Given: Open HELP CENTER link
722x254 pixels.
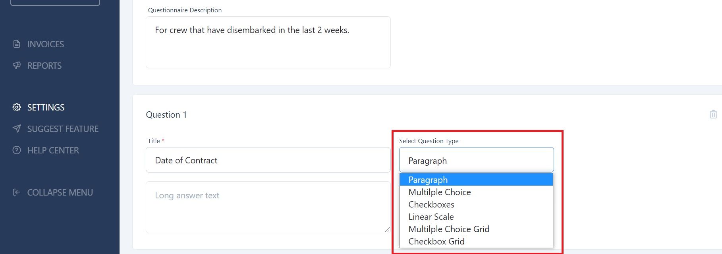Looking at the screenshot, I should pos(53,150).
